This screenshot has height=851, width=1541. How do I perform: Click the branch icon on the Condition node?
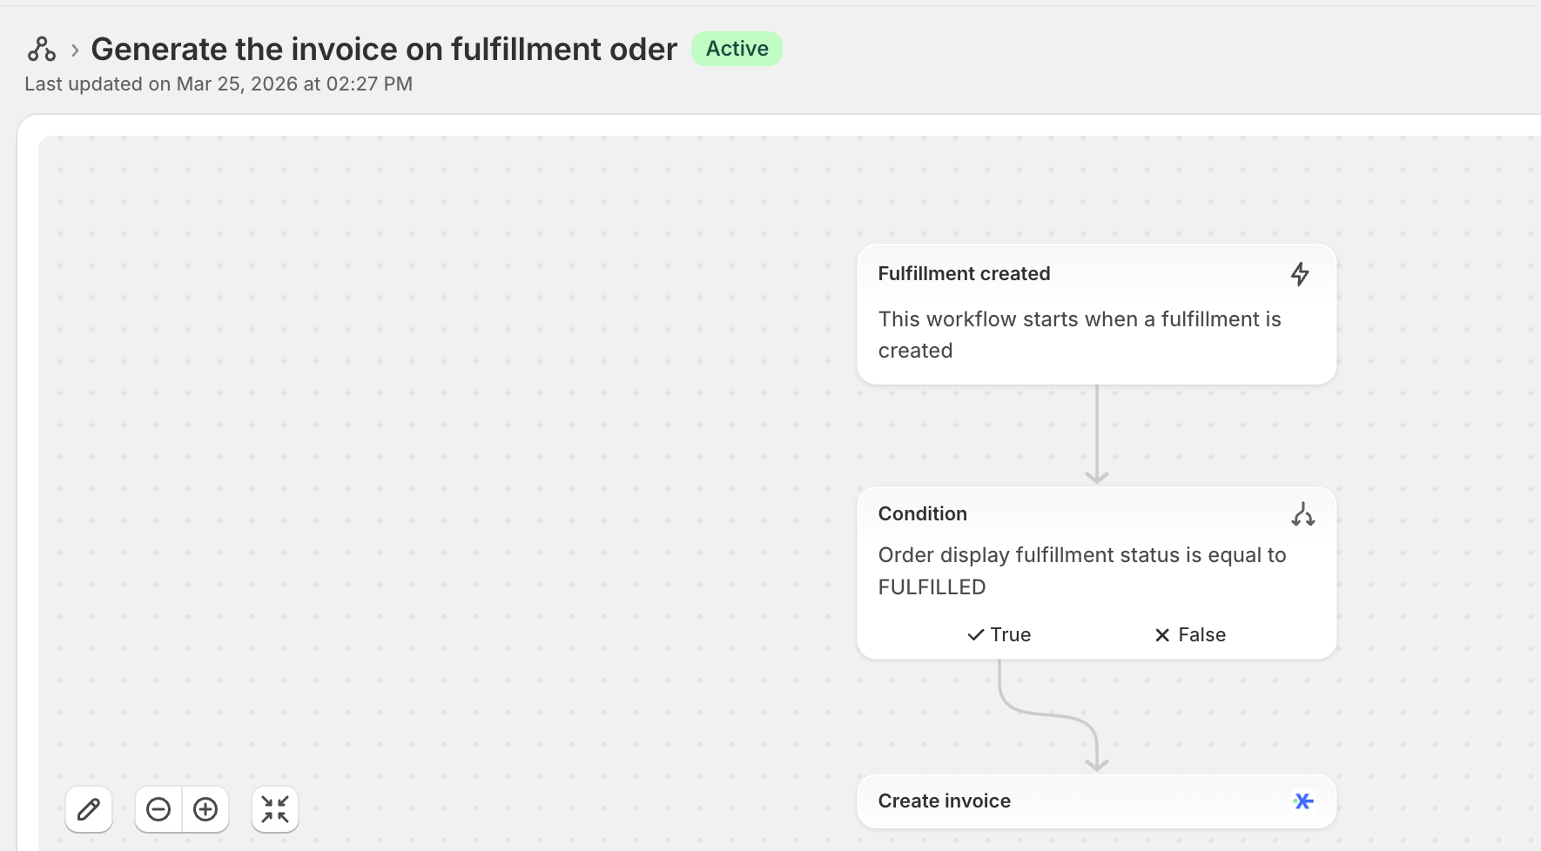pos(1302,514)
